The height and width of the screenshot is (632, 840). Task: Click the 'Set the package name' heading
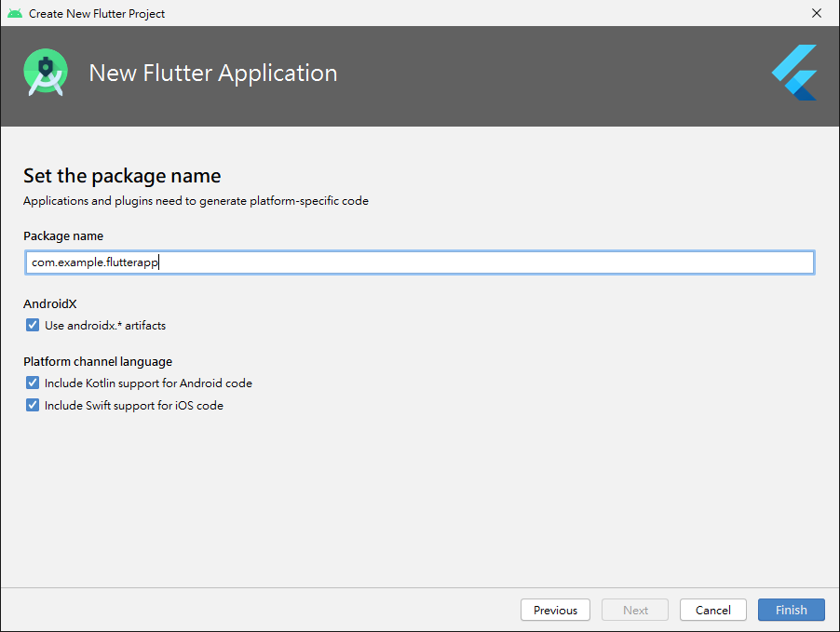pos(122,176)
